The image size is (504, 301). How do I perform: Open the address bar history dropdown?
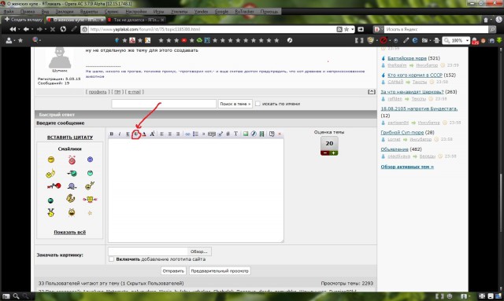(x=353, y=29)
